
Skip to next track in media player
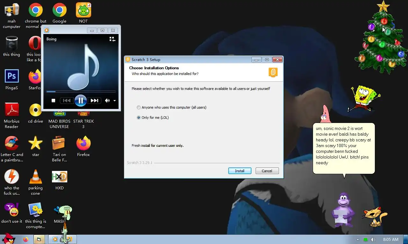(x=94, y=101)
